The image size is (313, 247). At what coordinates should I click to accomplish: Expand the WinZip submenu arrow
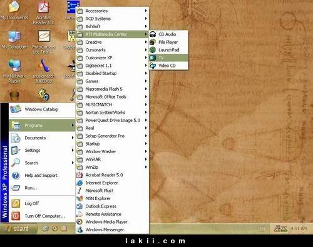(x=146, y=167)
